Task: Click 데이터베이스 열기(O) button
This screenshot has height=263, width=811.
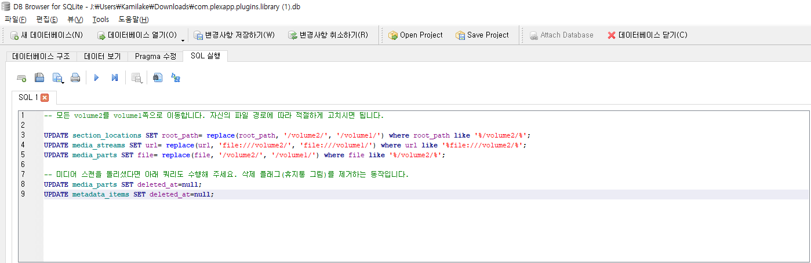Action: (137, 35)
